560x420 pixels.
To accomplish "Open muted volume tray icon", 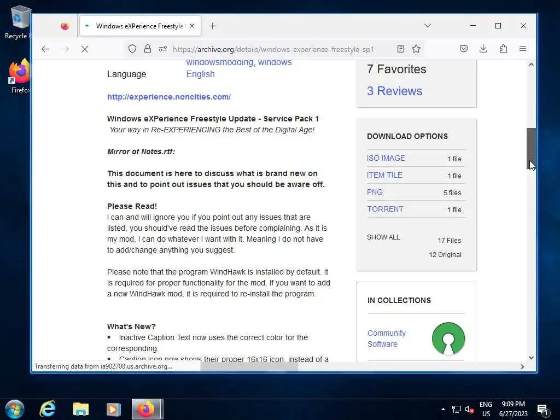I will [470, 409].
